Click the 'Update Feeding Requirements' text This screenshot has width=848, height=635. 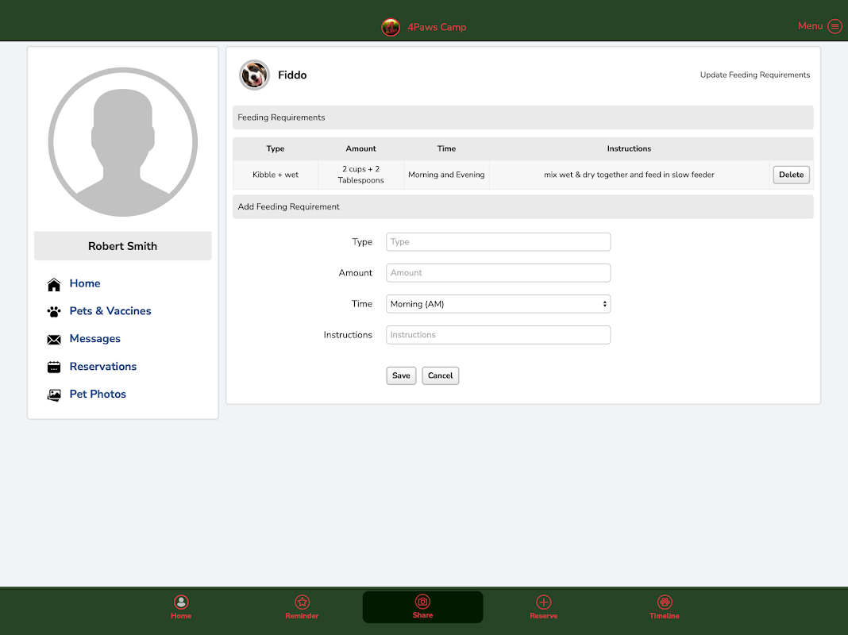(755, 75)
